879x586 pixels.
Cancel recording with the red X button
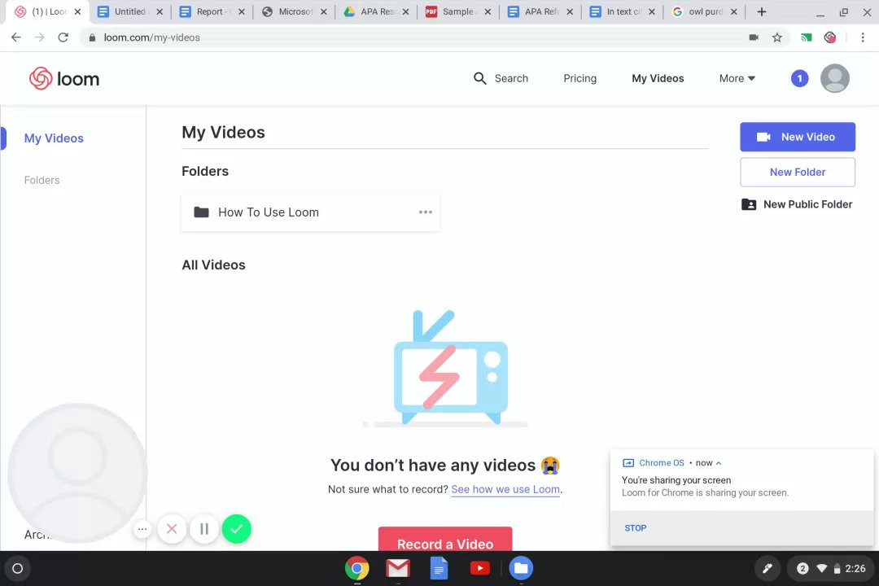172,529
